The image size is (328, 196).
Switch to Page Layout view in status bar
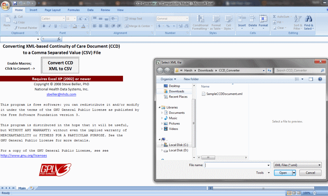[x=294, y=193]
